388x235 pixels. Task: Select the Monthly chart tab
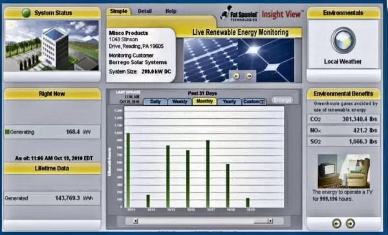point(204,101)
